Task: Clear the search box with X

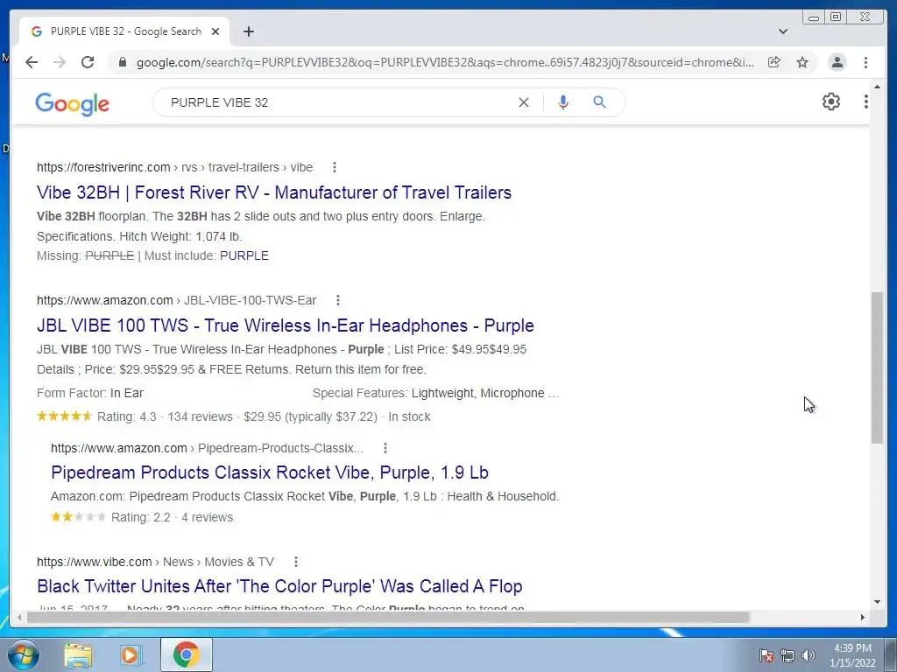Action: point(524,102)
